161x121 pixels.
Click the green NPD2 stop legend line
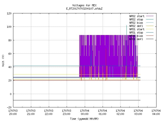(150, 19)
